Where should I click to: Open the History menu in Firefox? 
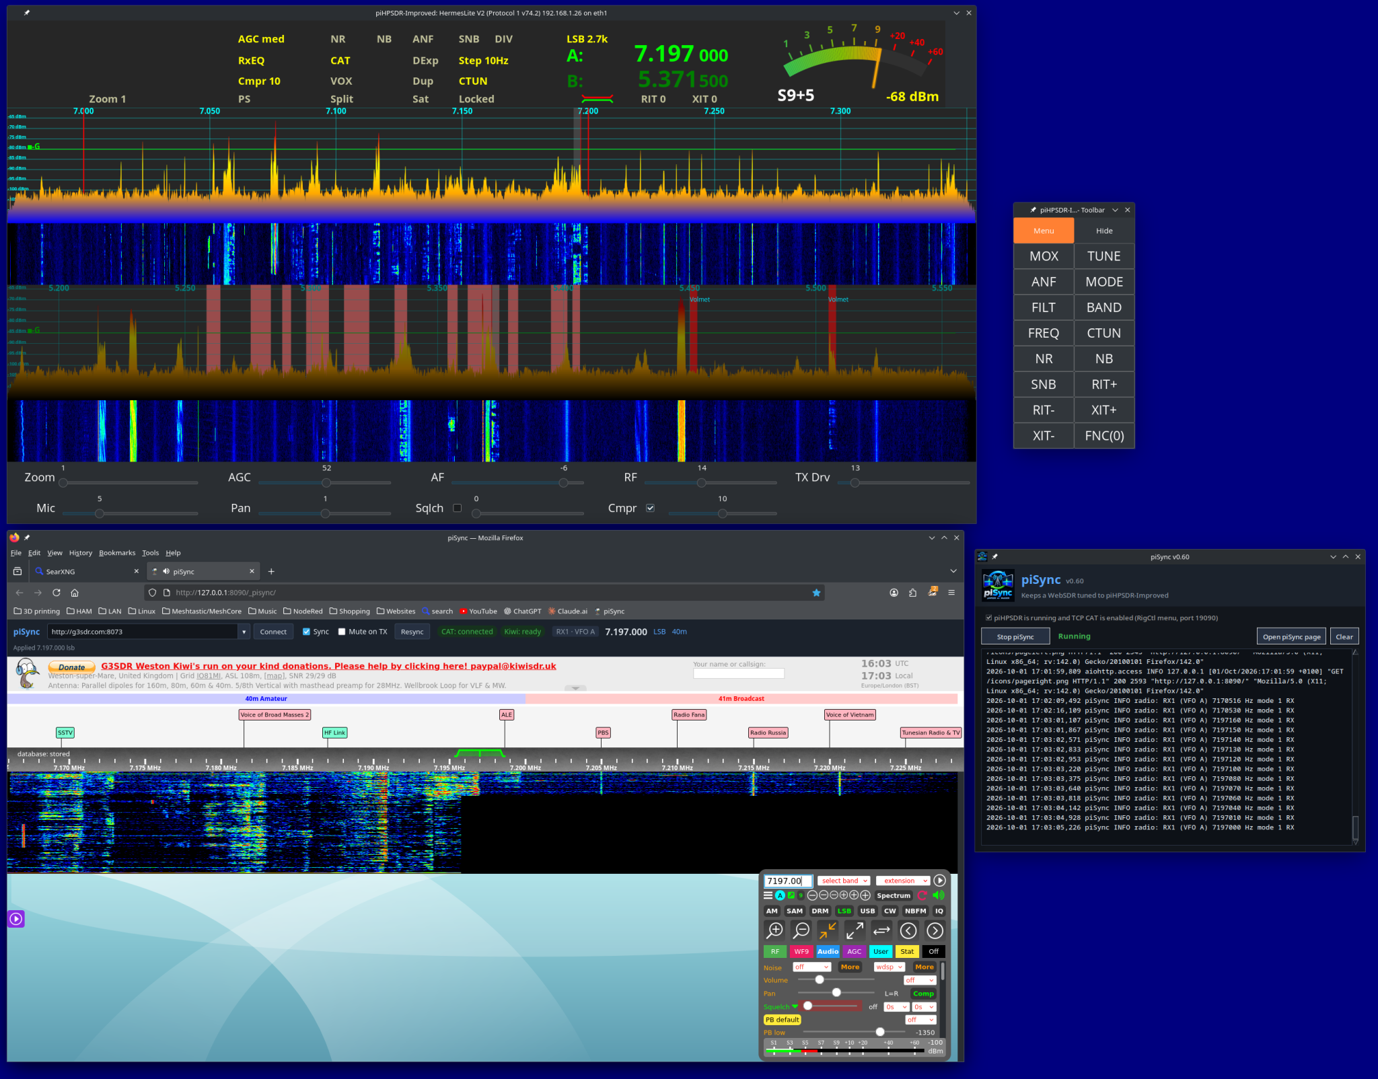point(80,553)
